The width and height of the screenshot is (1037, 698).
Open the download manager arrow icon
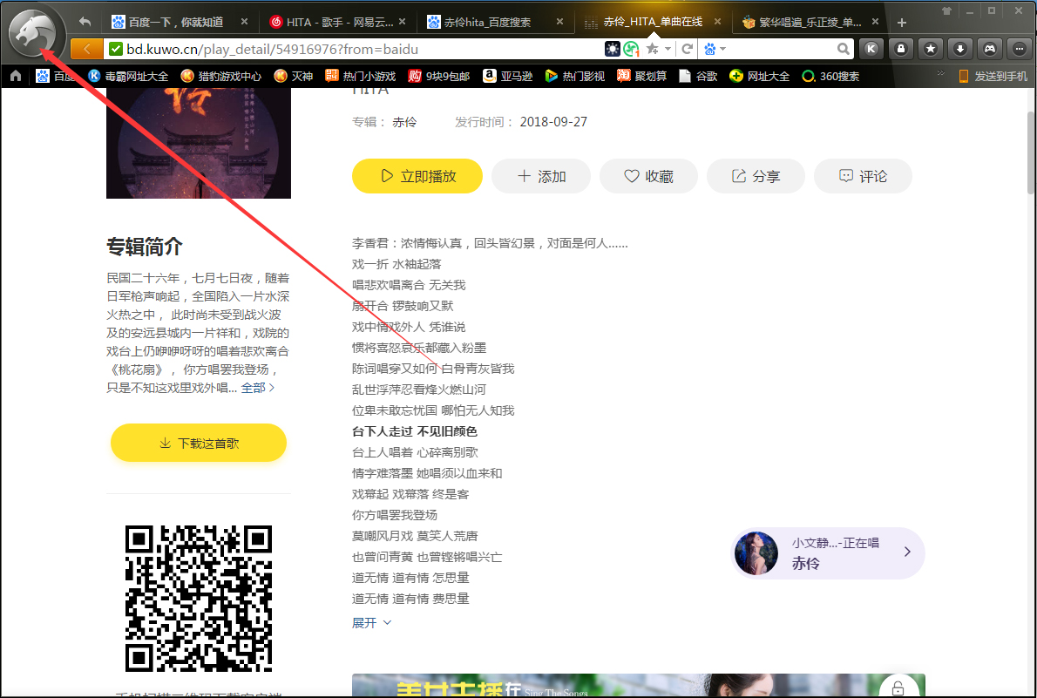pyautogui.click(x=959, y=50)
